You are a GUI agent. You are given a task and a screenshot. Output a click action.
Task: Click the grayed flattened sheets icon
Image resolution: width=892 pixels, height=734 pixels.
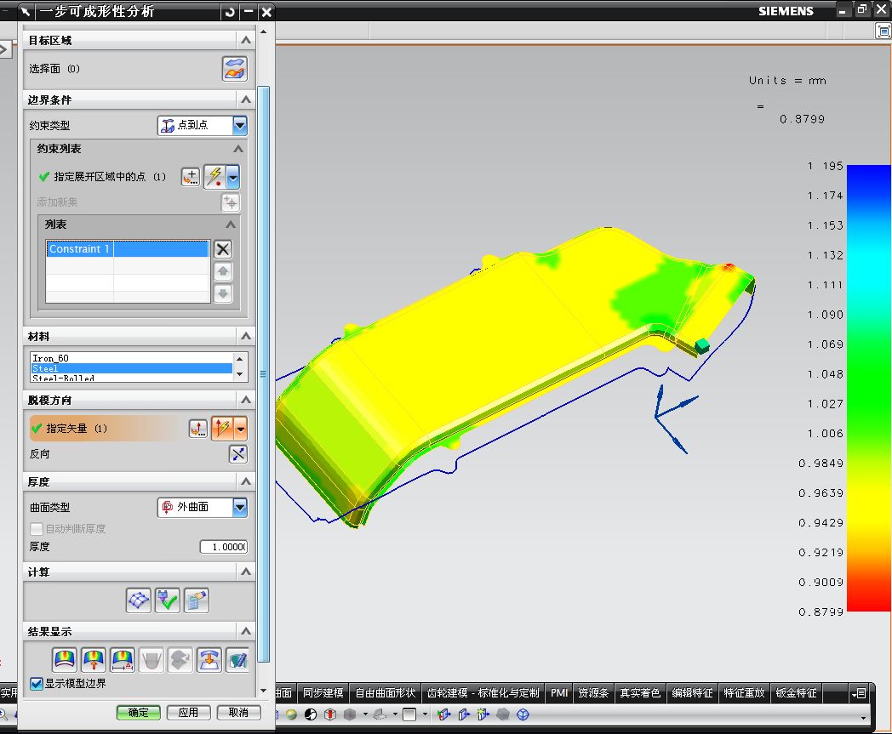180,659
